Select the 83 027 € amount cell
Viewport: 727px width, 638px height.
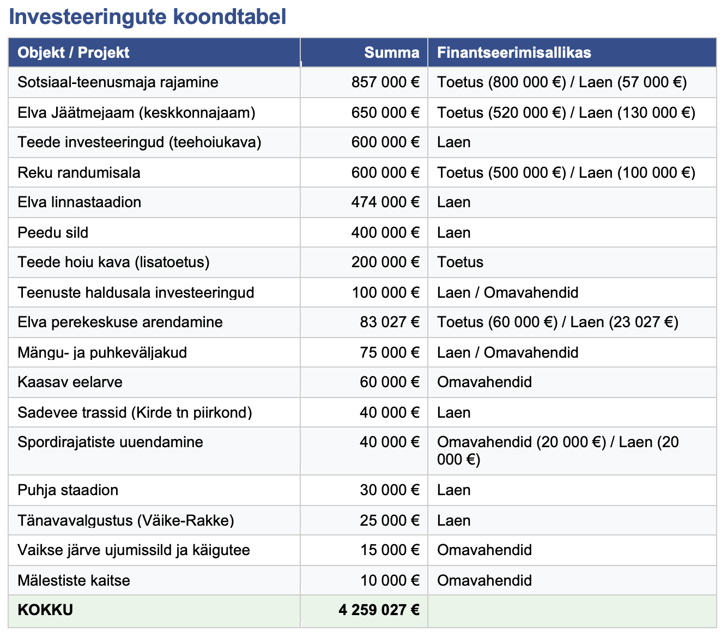[x=389, y=322]
